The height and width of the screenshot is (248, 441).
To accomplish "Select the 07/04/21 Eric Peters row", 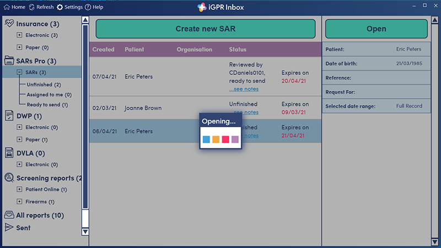I will click(x=205, y=77).
